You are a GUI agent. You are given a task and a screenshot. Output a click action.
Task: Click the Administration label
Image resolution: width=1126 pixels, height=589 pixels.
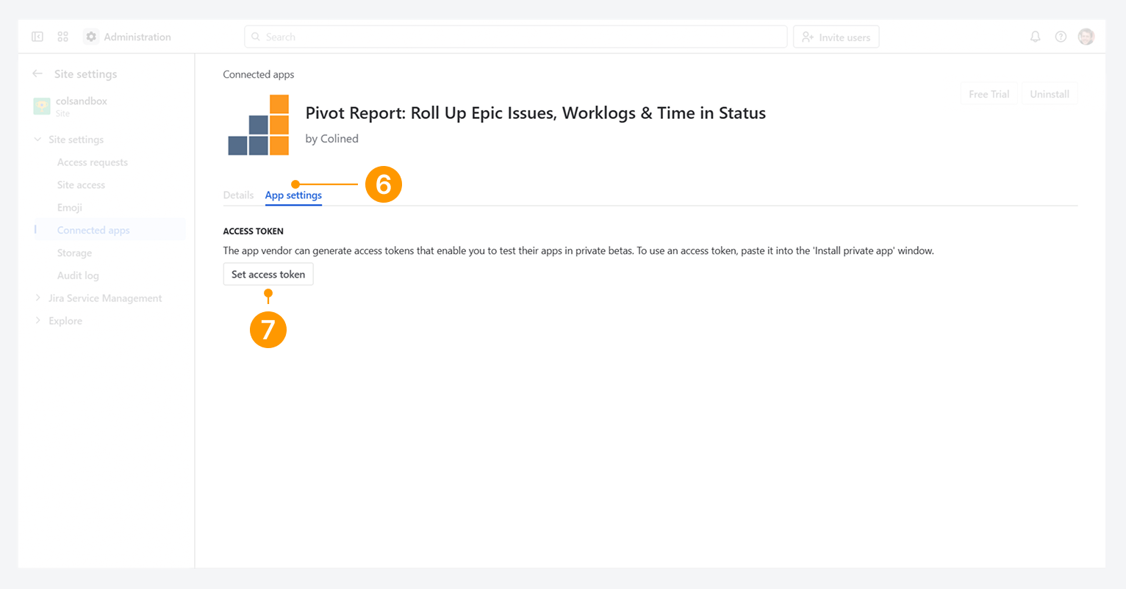(137, 37)
